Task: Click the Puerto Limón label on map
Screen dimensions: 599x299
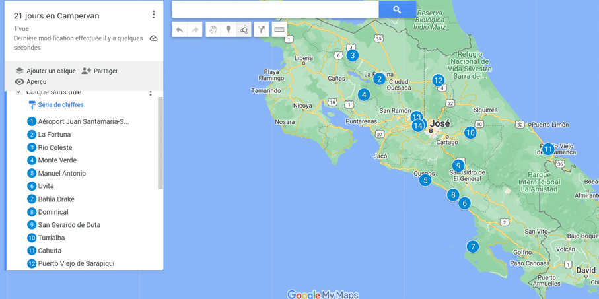Action: (x=551, y=125)
